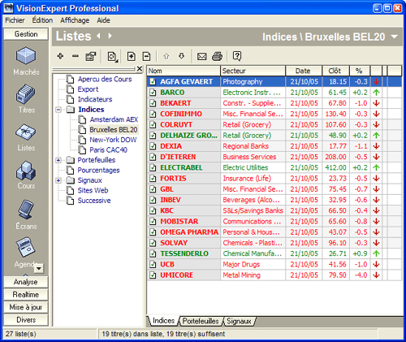Expand more sidebar items below Agenda
Viewport: 406px width, 342px height.
[x=39, y=268]
